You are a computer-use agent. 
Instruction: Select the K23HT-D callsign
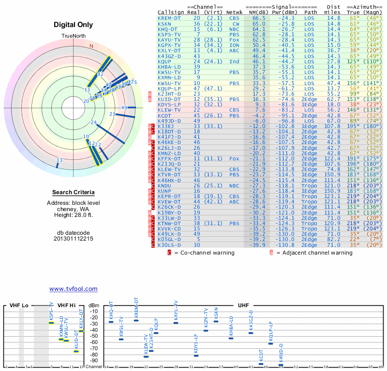coord(169,94)
